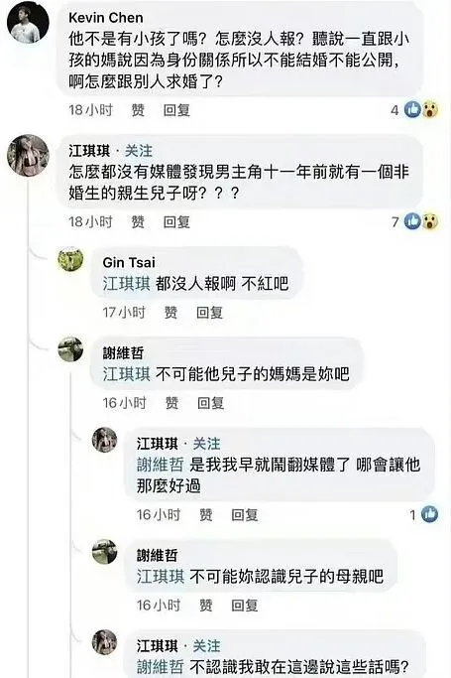Viewport: 451px width, 678px height.
Task: Click the 謝維哲 mention in 江琪琪's 鬧翻媒體 reply
Action: pos(161,465)
